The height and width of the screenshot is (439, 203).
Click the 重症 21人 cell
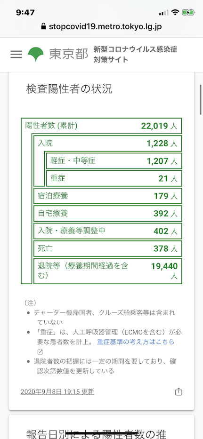coord(114,178)
